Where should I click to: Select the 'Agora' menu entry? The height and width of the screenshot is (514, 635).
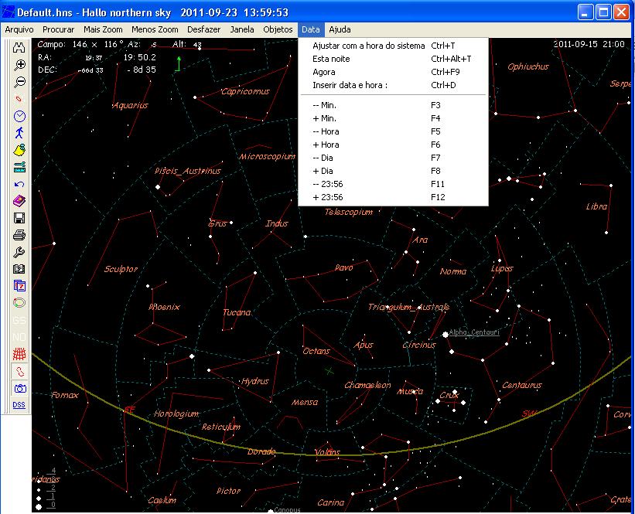[393, 72]
